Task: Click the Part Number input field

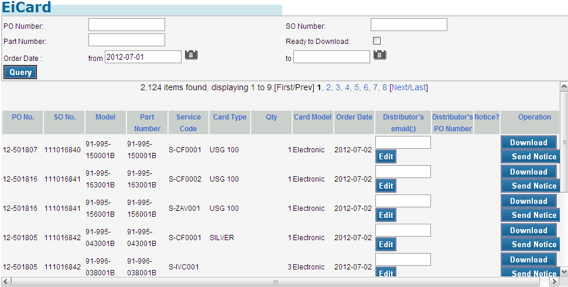Action: [x=126, y=40]
